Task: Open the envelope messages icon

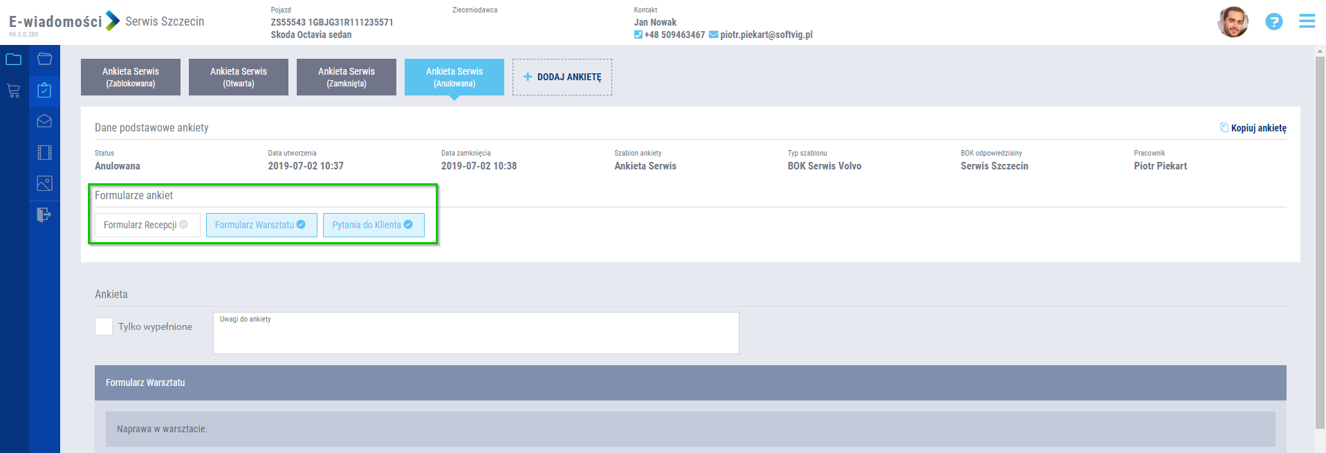Action: 44,122
